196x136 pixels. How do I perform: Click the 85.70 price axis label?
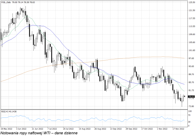tap(191, 82)
